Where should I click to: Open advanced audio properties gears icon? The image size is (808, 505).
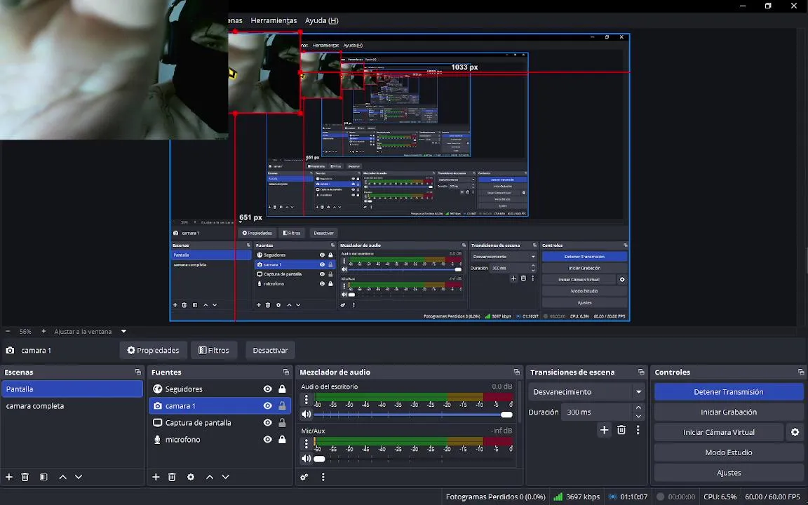pyautogui.click(x=304, y=477)
